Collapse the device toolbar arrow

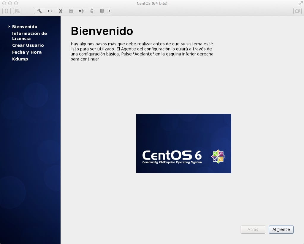pos(110,11)
